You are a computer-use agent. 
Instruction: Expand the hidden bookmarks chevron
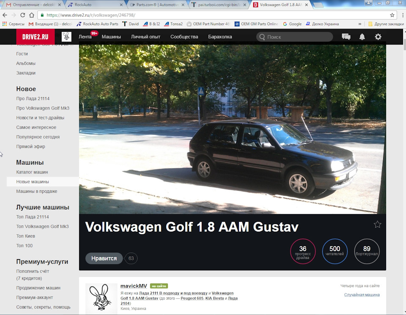360,24
